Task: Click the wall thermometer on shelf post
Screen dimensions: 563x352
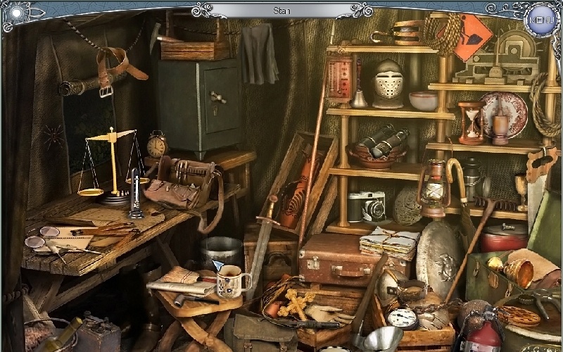Action: tap(339, 78)
